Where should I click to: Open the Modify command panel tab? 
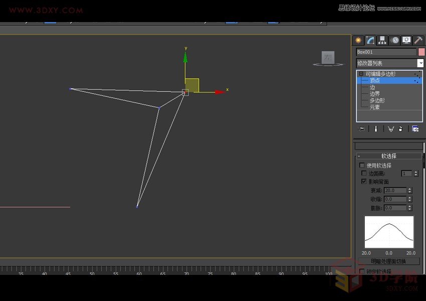370,40
